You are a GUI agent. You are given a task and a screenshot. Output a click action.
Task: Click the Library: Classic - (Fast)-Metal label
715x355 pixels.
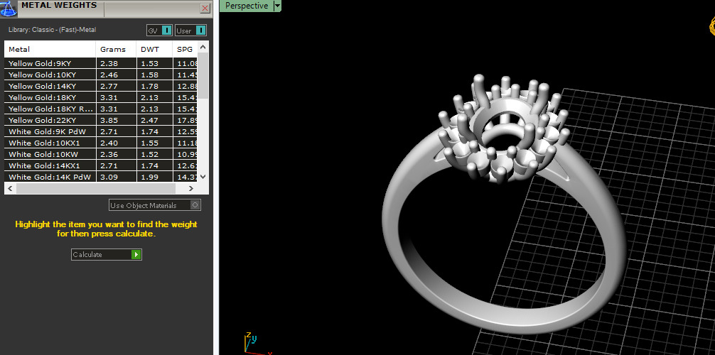pos(53,30)
